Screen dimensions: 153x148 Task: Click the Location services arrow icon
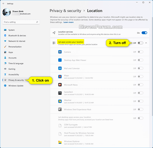pos(54,33)
